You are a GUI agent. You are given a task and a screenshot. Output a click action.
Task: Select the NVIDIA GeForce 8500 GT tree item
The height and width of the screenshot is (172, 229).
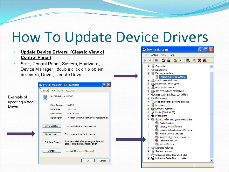coord(173,77)
